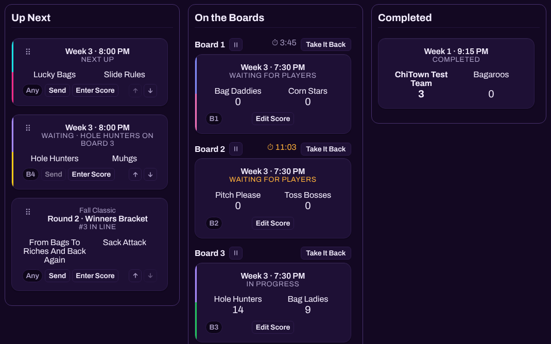This screenshot has width=551, height=344.
Task: Take back the match on Board 2
Action: [326, 149]
